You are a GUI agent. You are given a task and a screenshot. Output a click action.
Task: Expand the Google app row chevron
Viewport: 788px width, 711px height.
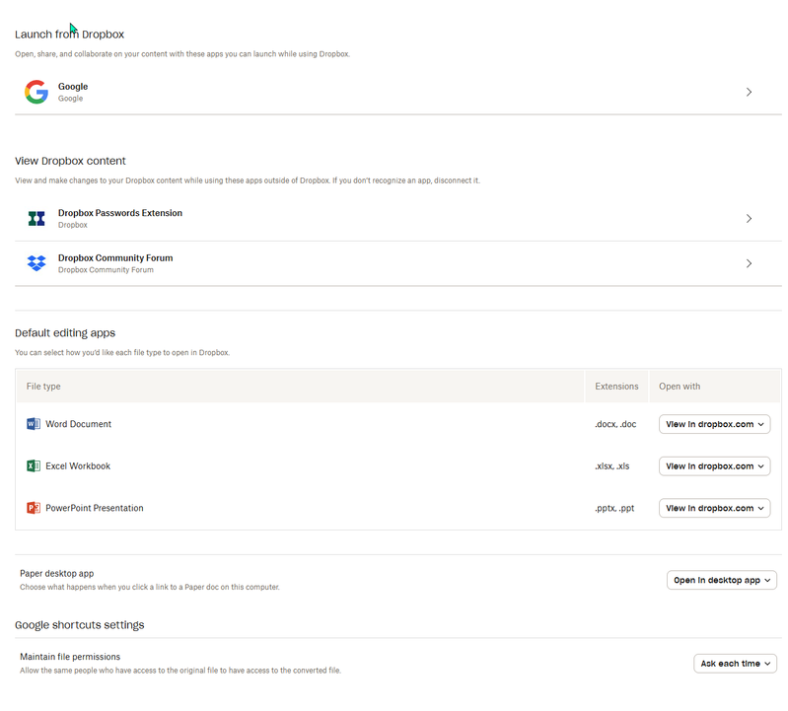click(x=749, y=93)
